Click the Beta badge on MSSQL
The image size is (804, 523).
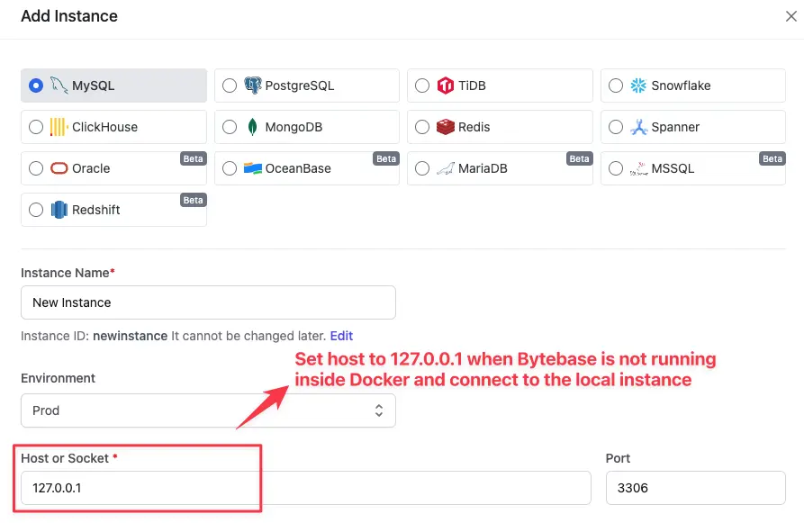click(x=772, y=158)
